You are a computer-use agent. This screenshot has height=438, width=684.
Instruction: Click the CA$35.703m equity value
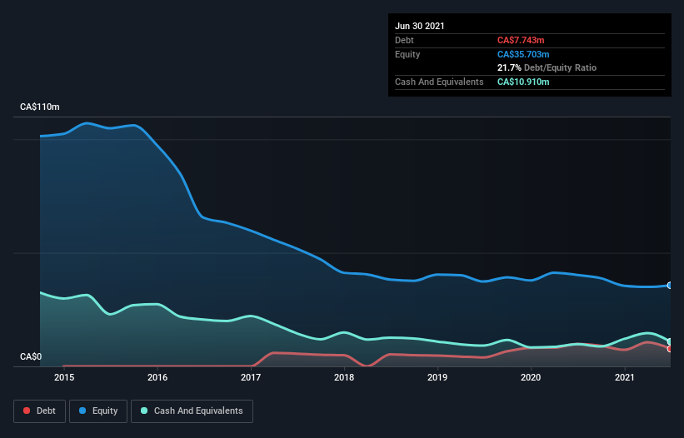[x=523, y=54]
